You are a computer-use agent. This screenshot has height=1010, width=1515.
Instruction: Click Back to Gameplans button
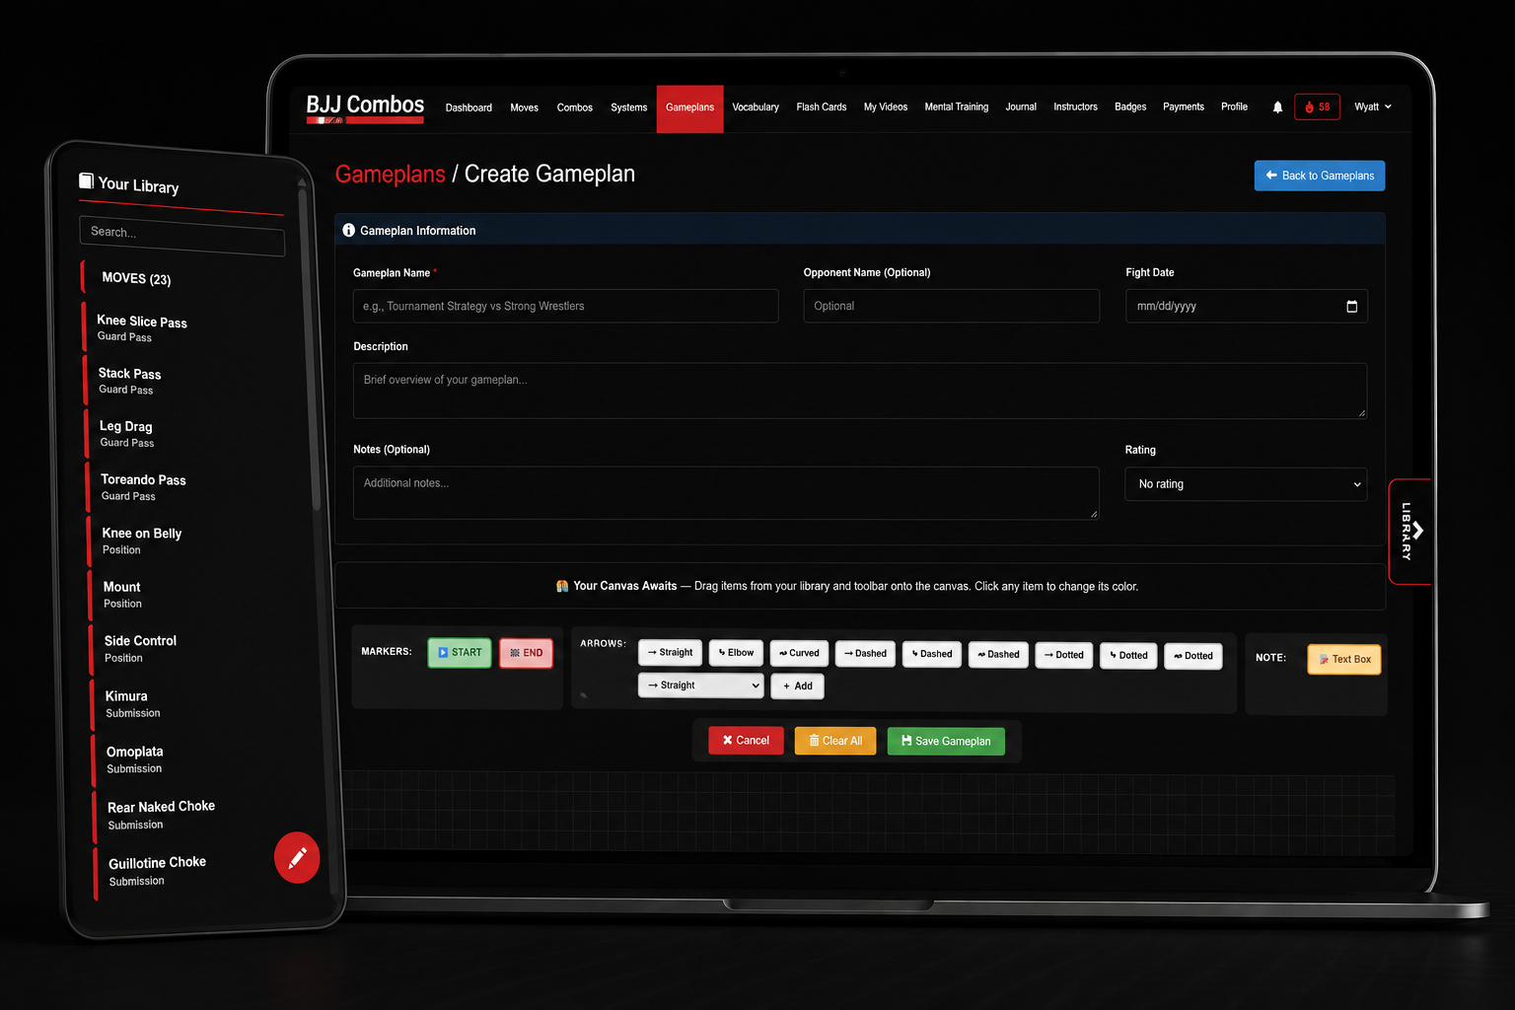click(x=1320, y=176)
